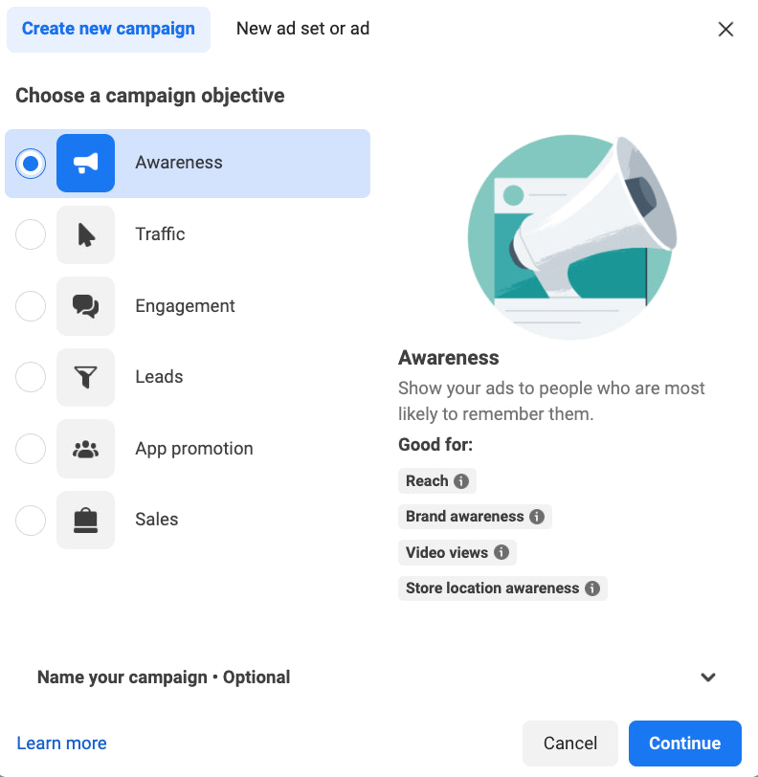758x777 pixels.
Task: Switch to New ad set or ad tab
Action: (x=302, y=29)
